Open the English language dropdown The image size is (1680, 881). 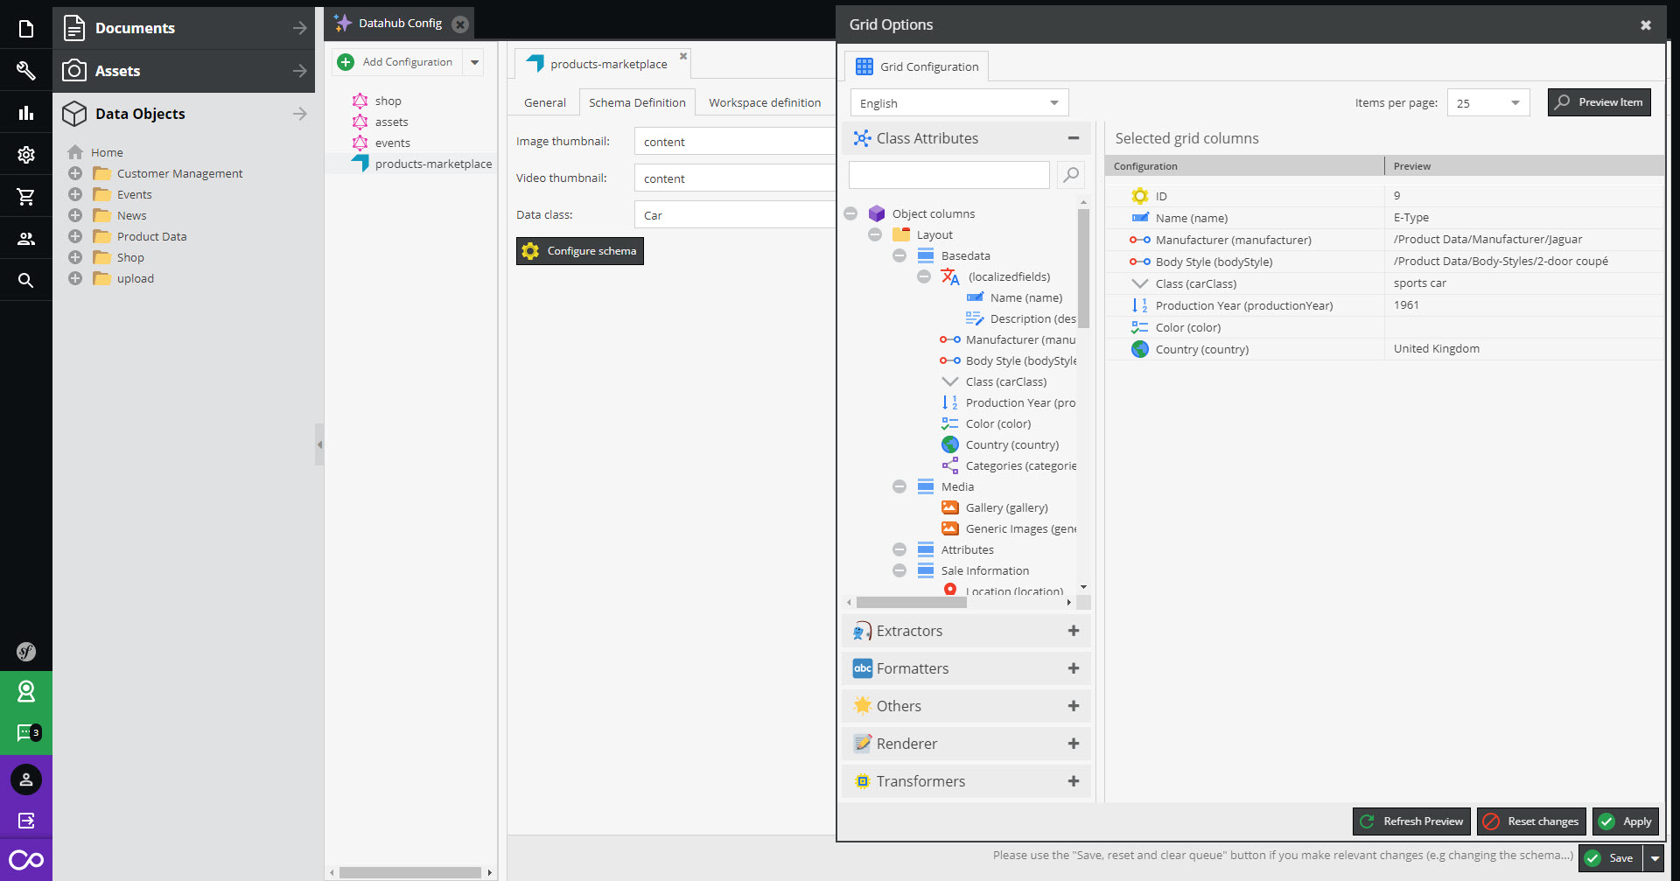point(959,103)
